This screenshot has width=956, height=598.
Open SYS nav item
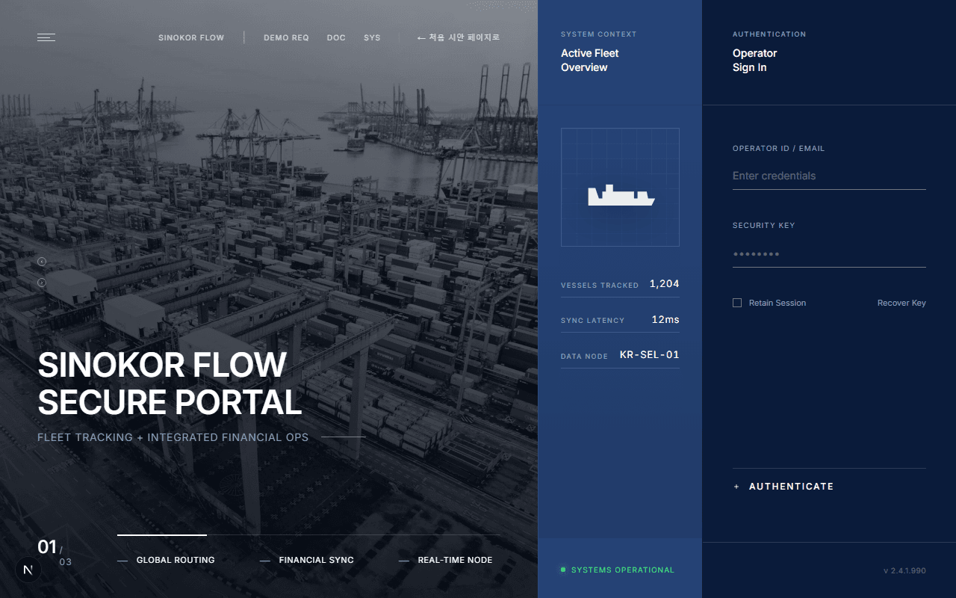[372, 37]
